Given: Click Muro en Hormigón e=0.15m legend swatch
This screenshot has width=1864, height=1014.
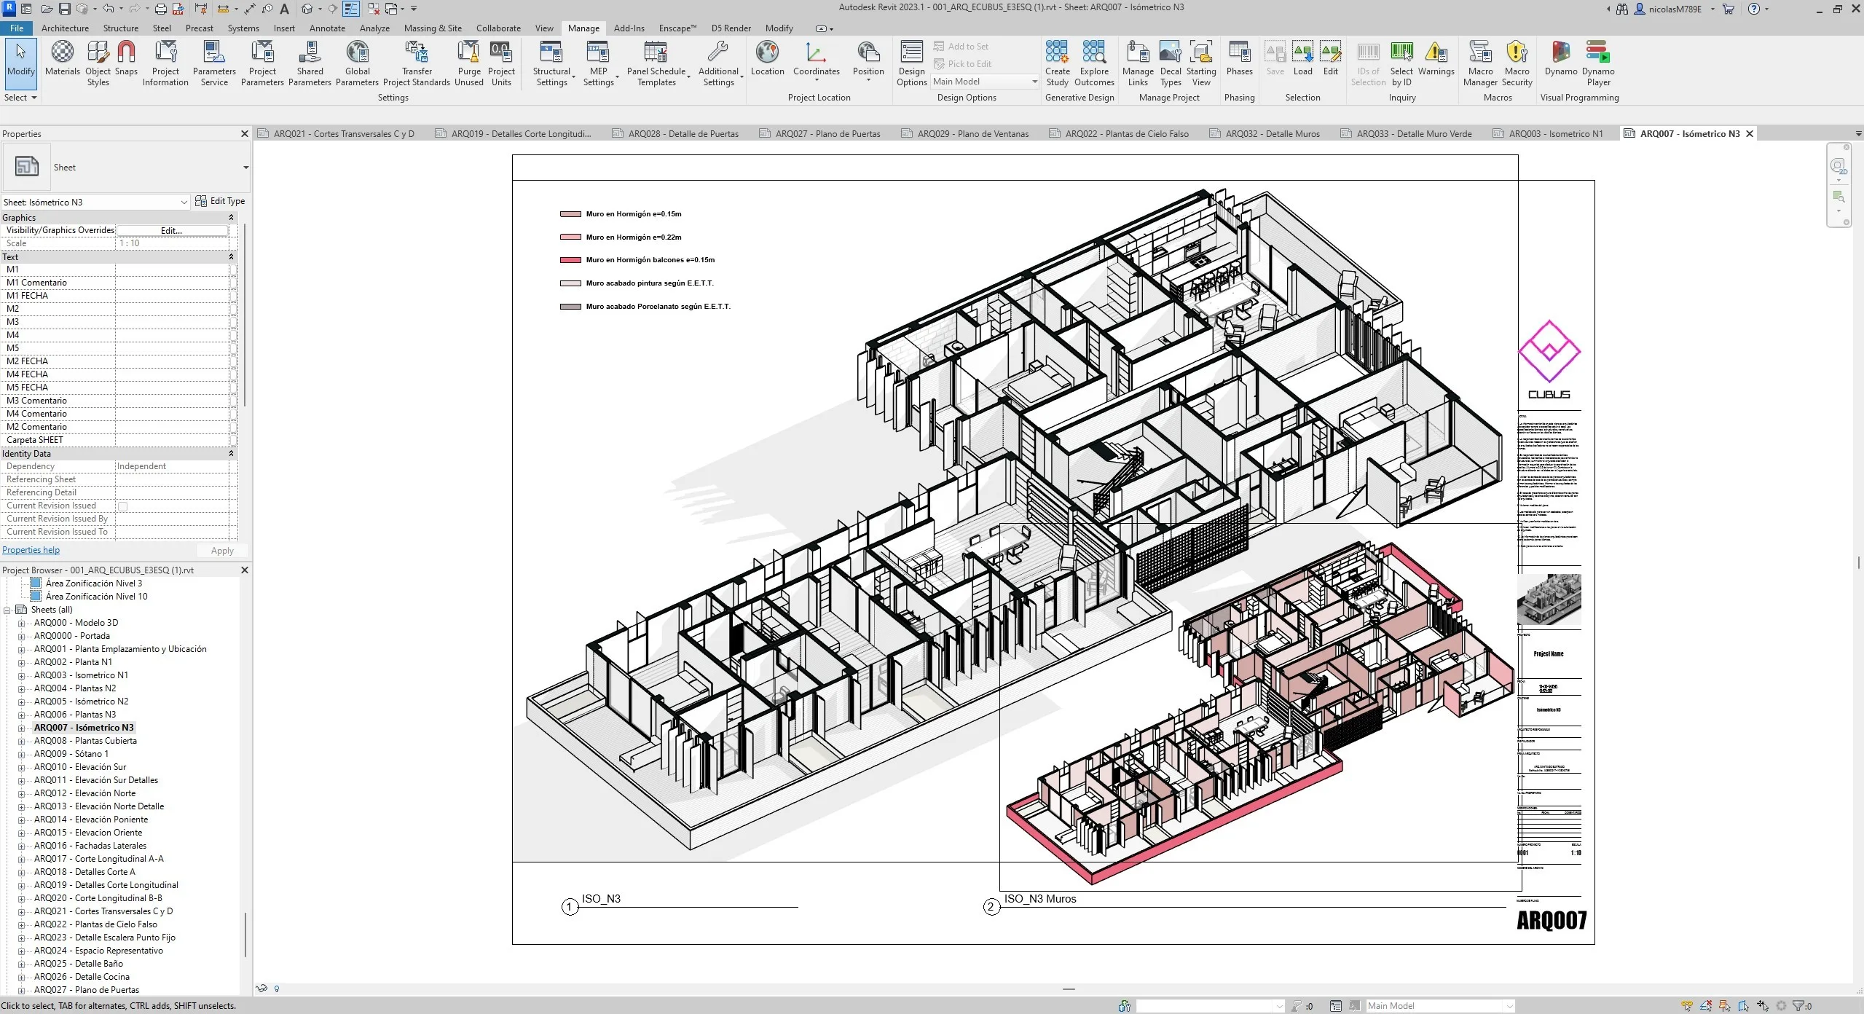Looking at the screenshot, I should pyautogui.click(x=570, y=214).
